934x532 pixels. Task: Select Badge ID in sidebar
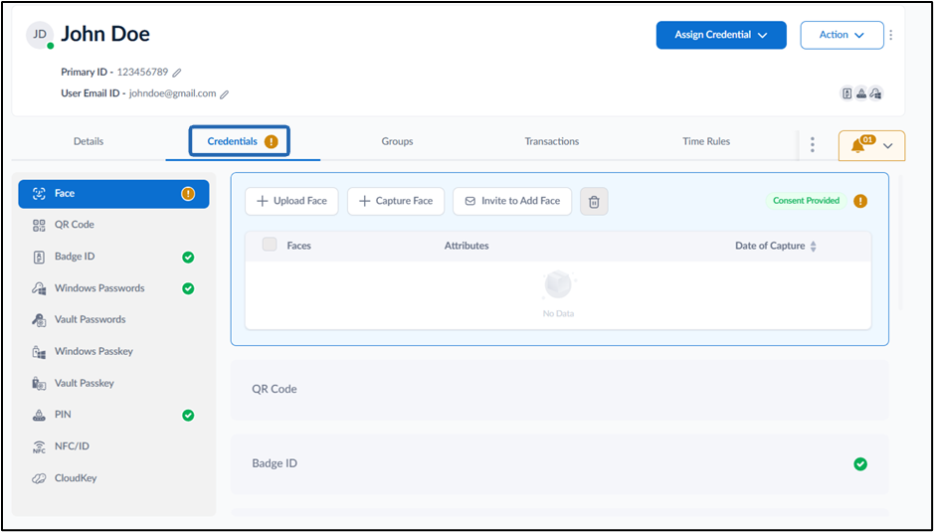113,257
